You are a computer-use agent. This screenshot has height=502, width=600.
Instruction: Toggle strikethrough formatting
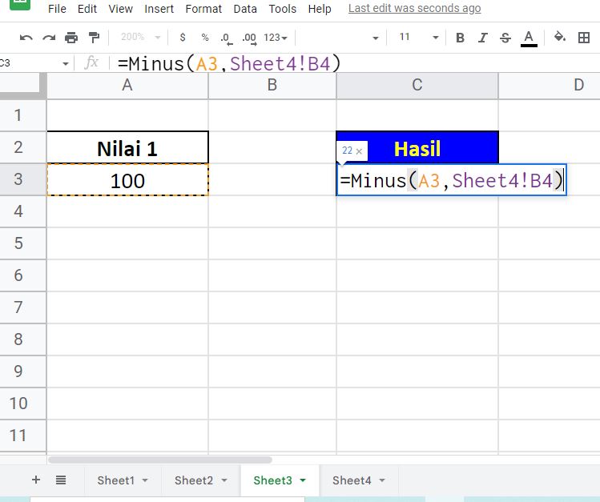(505, 38)
